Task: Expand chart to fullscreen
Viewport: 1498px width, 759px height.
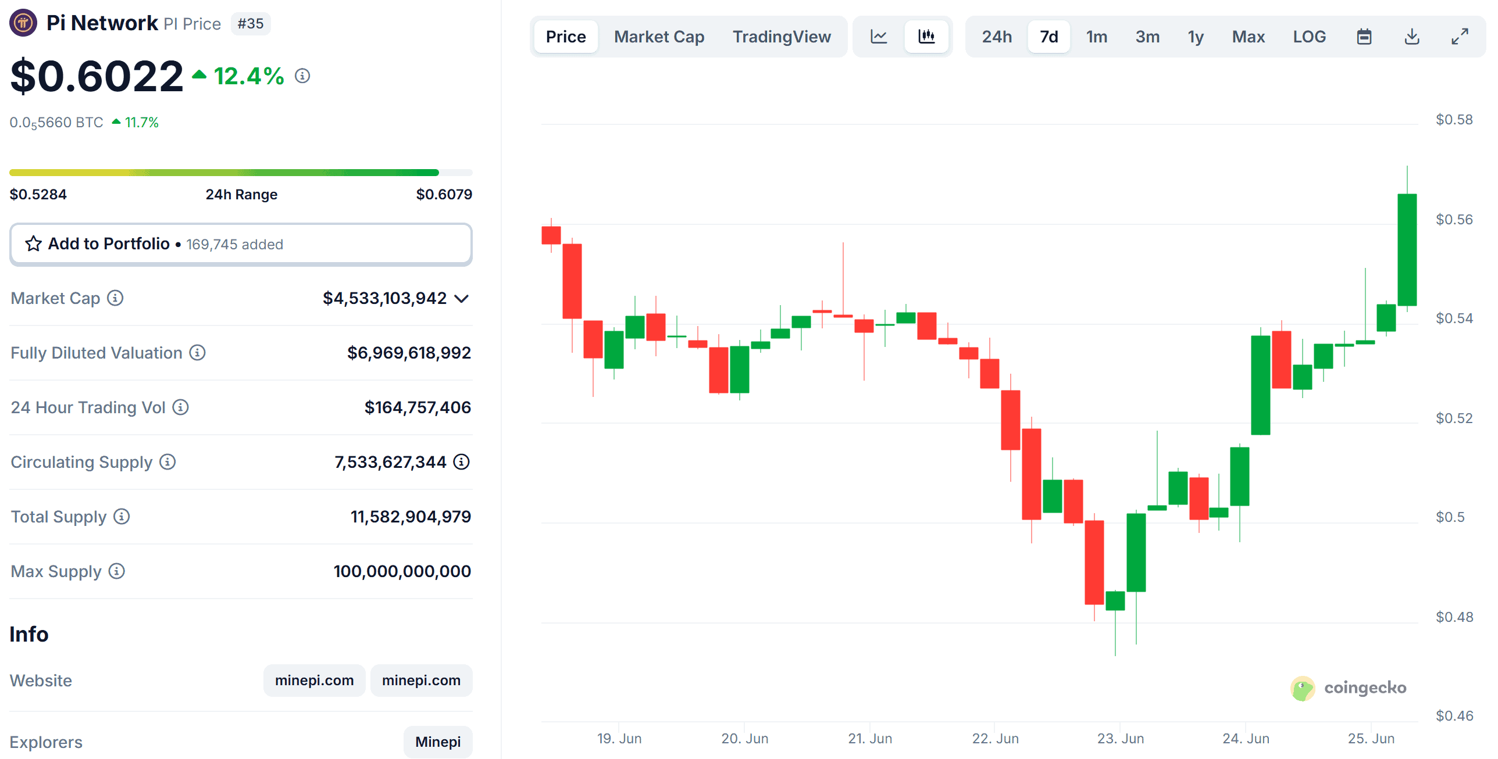Action: coord(1460,37)
